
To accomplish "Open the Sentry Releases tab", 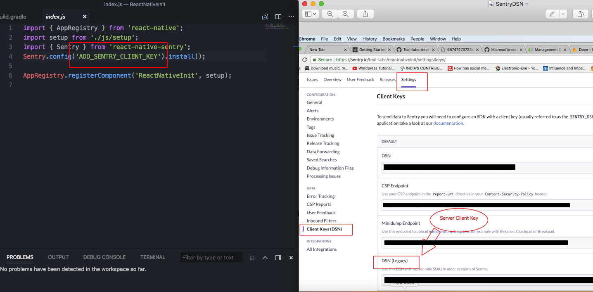I will pyautogui.click(x=387, y=79).
